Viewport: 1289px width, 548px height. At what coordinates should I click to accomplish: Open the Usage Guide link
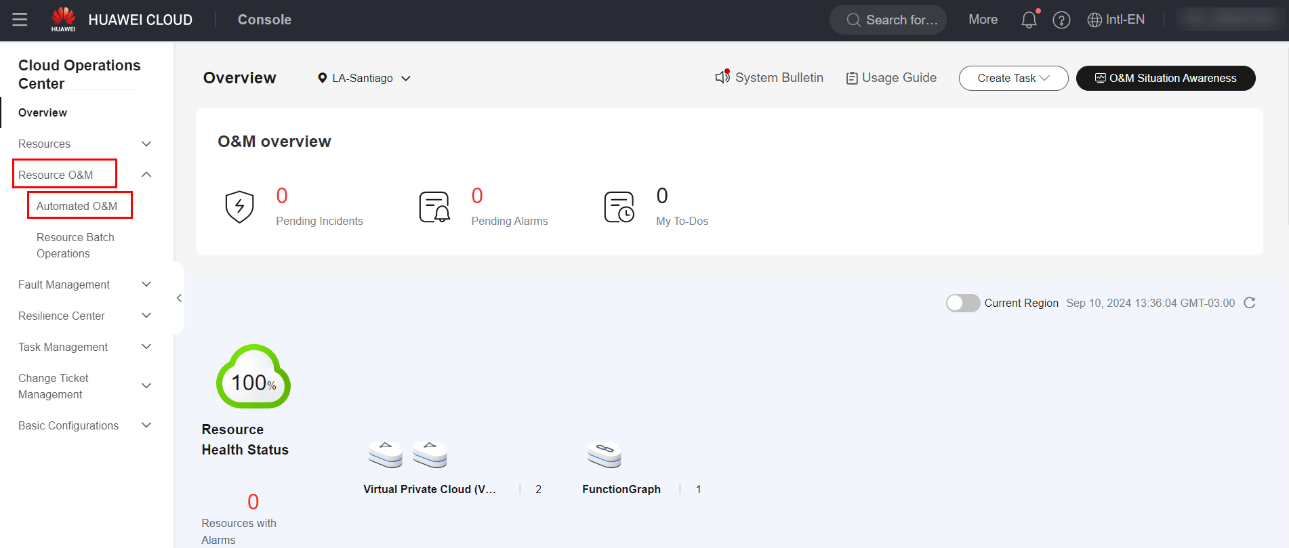[891, 78]
